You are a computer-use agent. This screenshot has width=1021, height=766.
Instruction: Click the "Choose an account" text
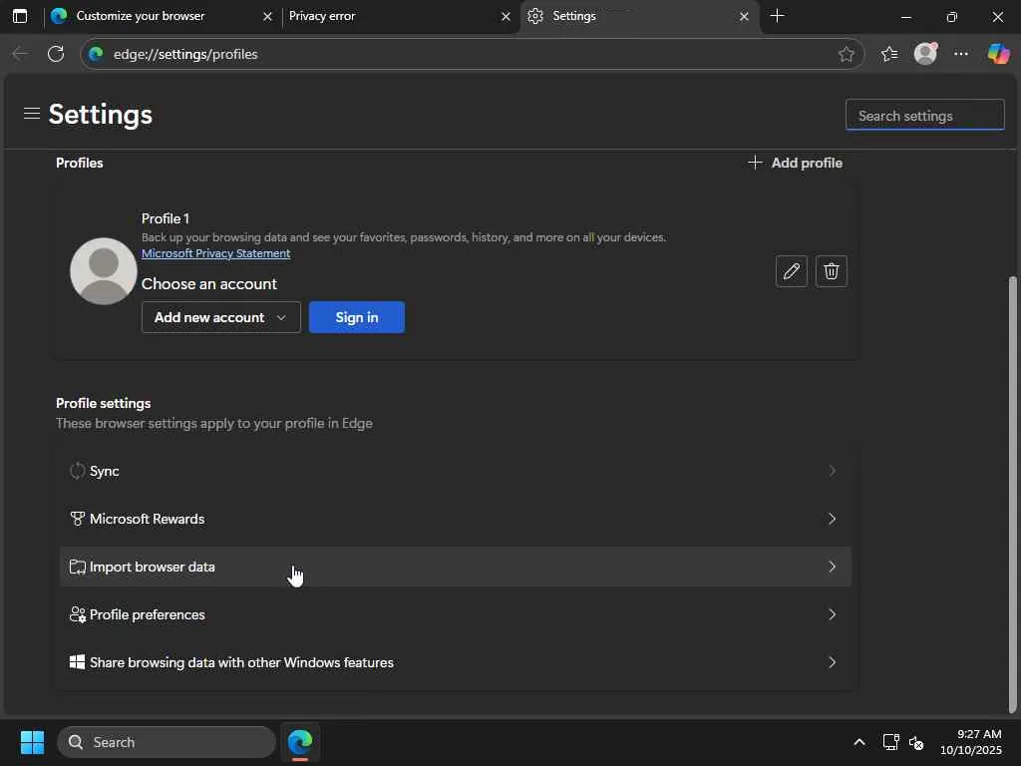click(x=209, y=284)
